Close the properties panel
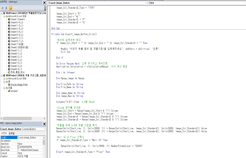Viewport: 246px width, 158px height. pyautogui.click(x=44, y=124)
